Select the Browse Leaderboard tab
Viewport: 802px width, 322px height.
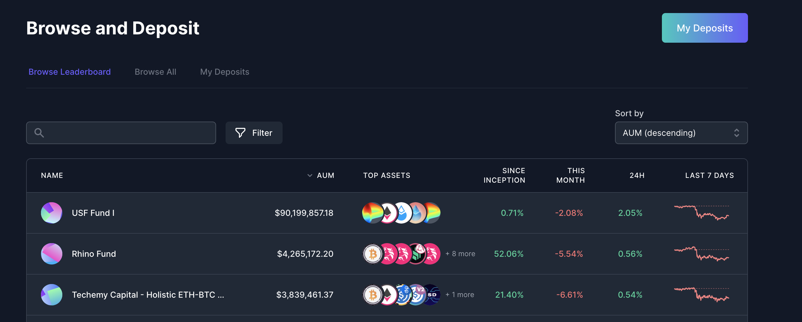point(69,72)
